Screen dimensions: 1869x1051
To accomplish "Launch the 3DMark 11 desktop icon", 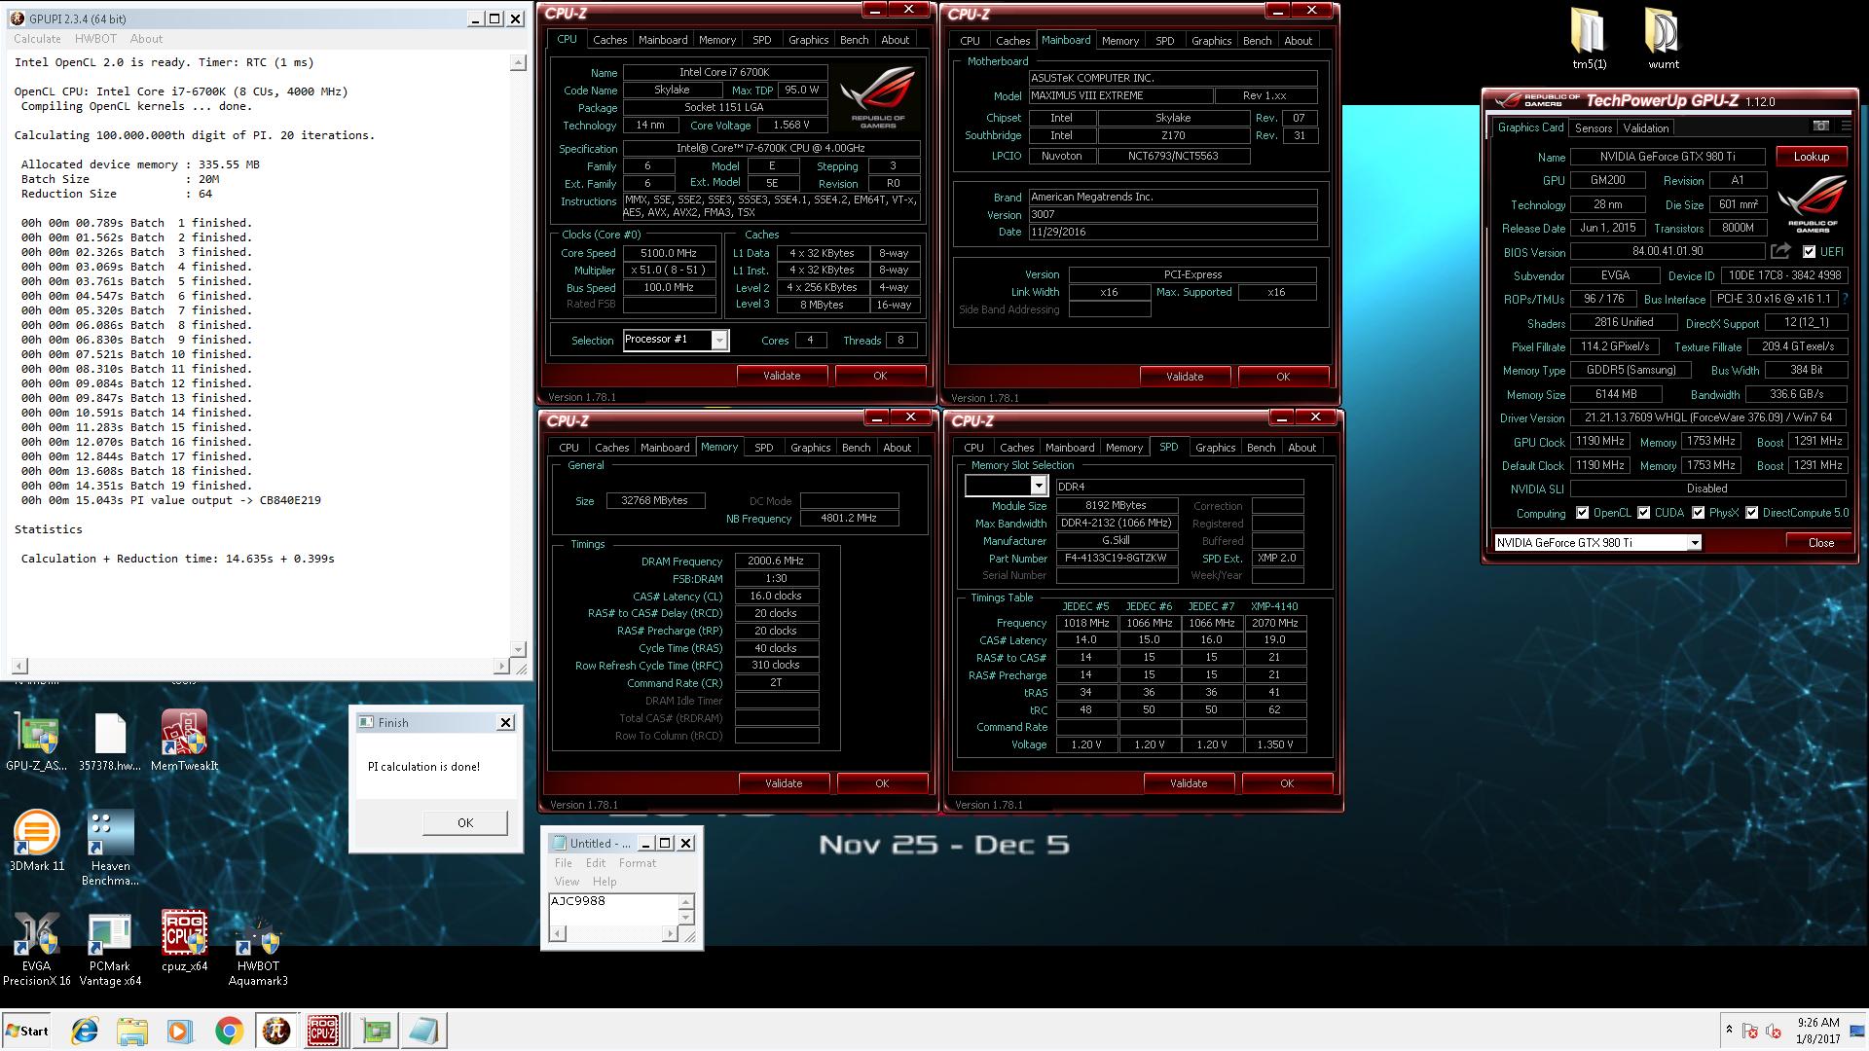I will (x=36, y=841).
